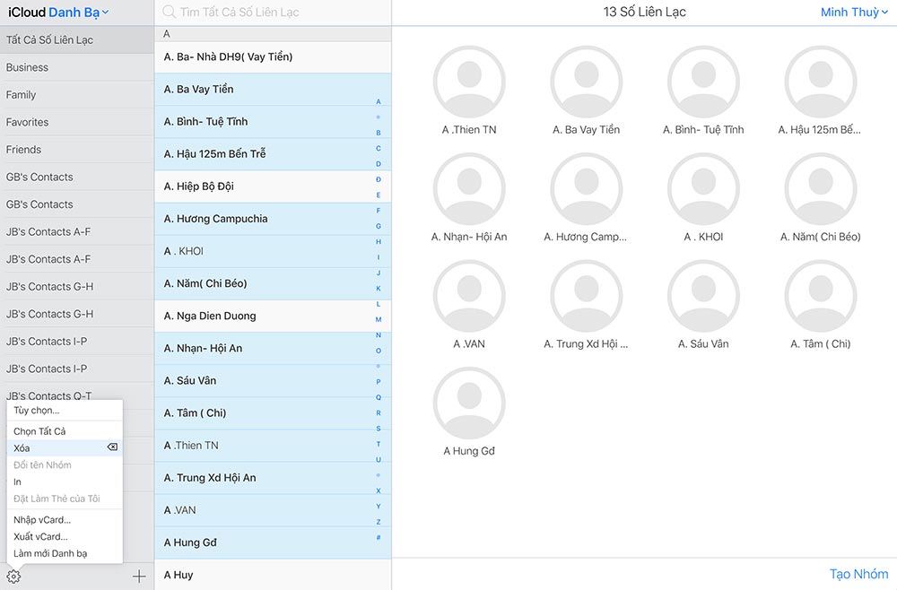Select avatar of A. Nhạn- Hội An card
Viewport: 897px width, 590px height.
point(469,189)
